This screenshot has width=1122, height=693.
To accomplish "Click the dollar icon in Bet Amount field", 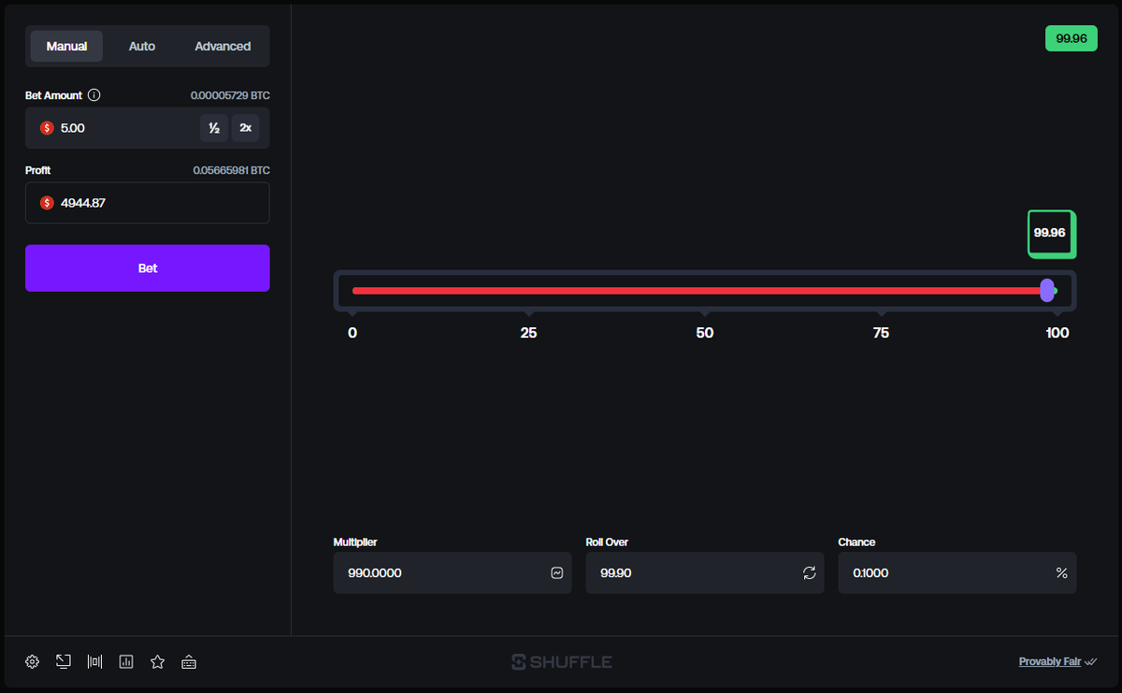I will pos(47,128).
